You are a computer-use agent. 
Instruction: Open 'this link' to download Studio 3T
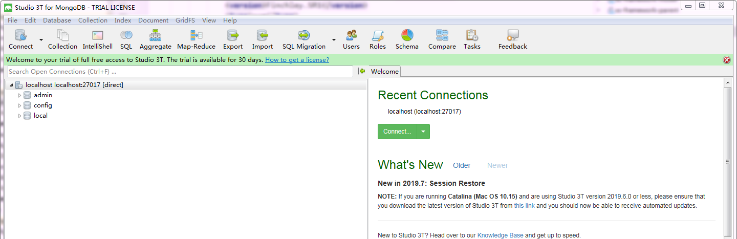[x=525, y=206]
